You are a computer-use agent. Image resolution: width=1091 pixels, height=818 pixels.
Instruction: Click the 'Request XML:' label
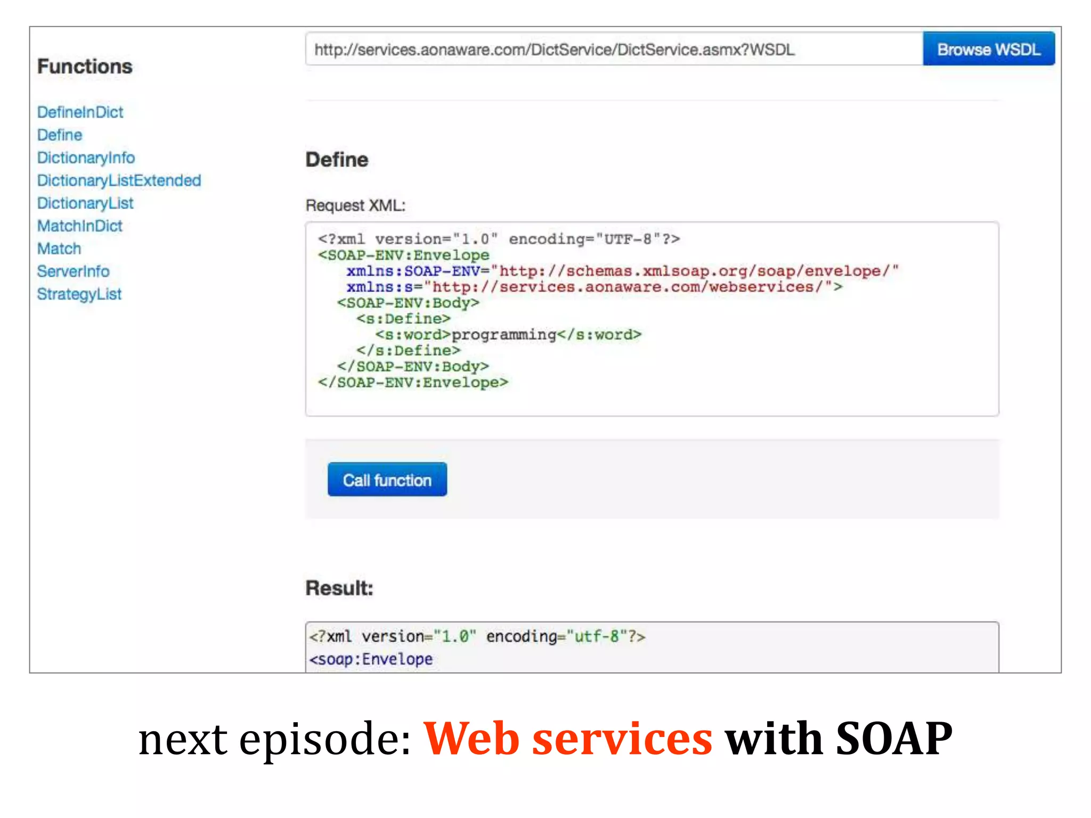[x=355, y=206]
